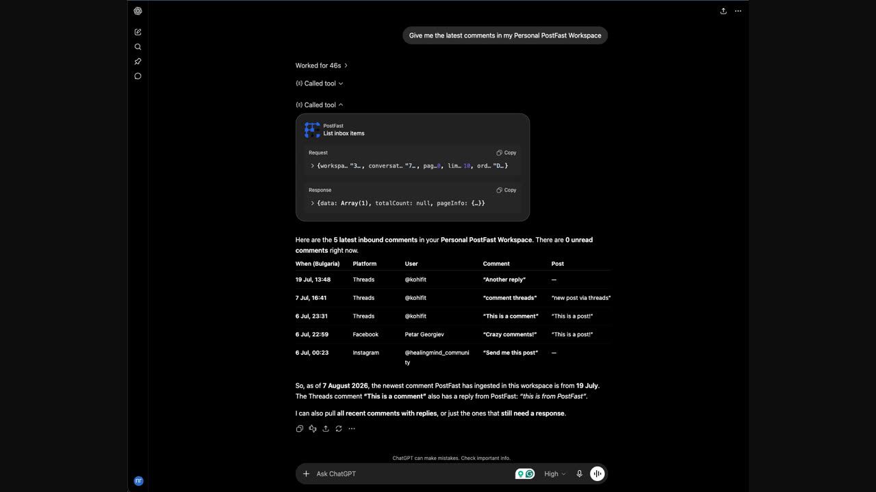
Task: Click the 'When (Bulgaria)' column header
Action: coord(318,264)
